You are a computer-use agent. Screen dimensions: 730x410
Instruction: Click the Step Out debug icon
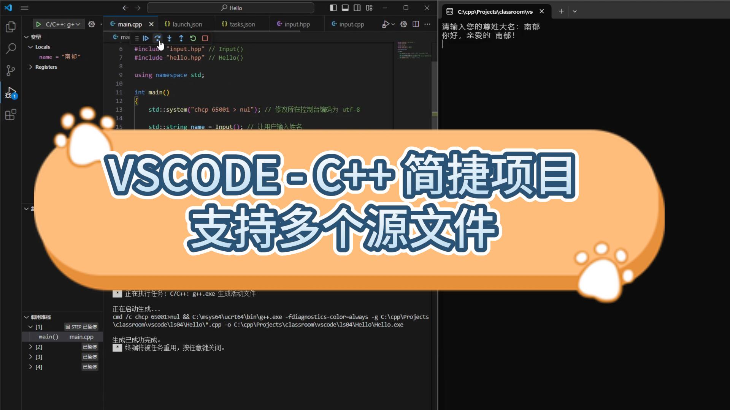pos(181,38)
